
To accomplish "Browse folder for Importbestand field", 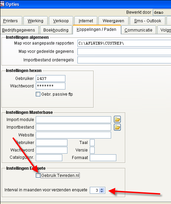I will (117, 127).
